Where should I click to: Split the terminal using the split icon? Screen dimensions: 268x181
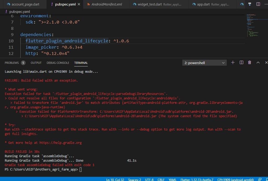coord(241,63)
